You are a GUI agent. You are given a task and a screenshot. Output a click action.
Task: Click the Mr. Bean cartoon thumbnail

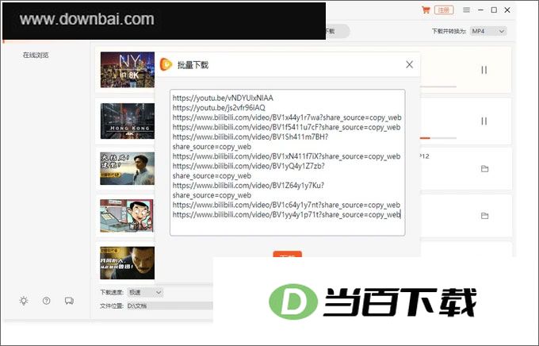127,216
